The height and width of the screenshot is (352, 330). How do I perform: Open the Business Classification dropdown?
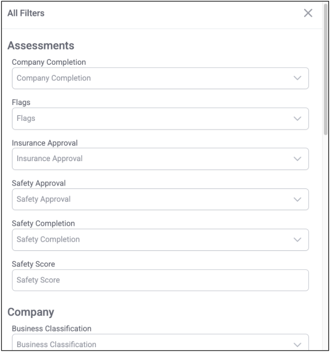[x=144, y=344]
